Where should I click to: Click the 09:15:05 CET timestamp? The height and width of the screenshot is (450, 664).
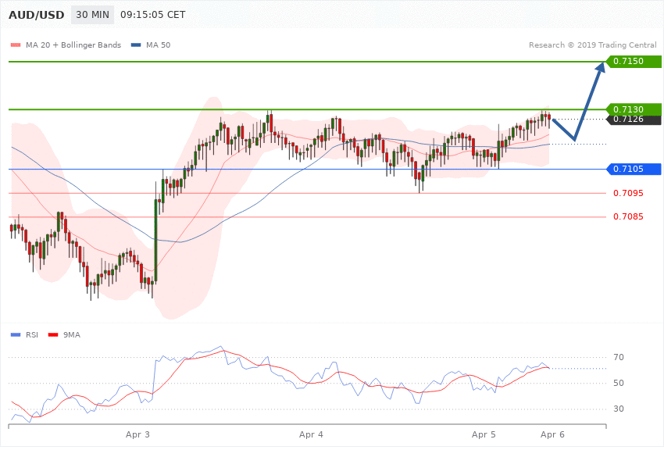pyautogui.click(x=153, y=15)
